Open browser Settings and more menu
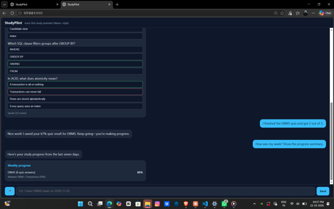The height and width of the screenshot is (209, 334). [313, 13]
